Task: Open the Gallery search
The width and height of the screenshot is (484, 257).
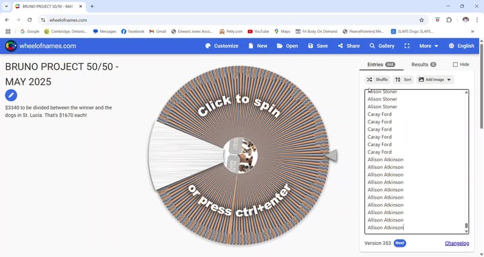Action: (x=382, y=46)
